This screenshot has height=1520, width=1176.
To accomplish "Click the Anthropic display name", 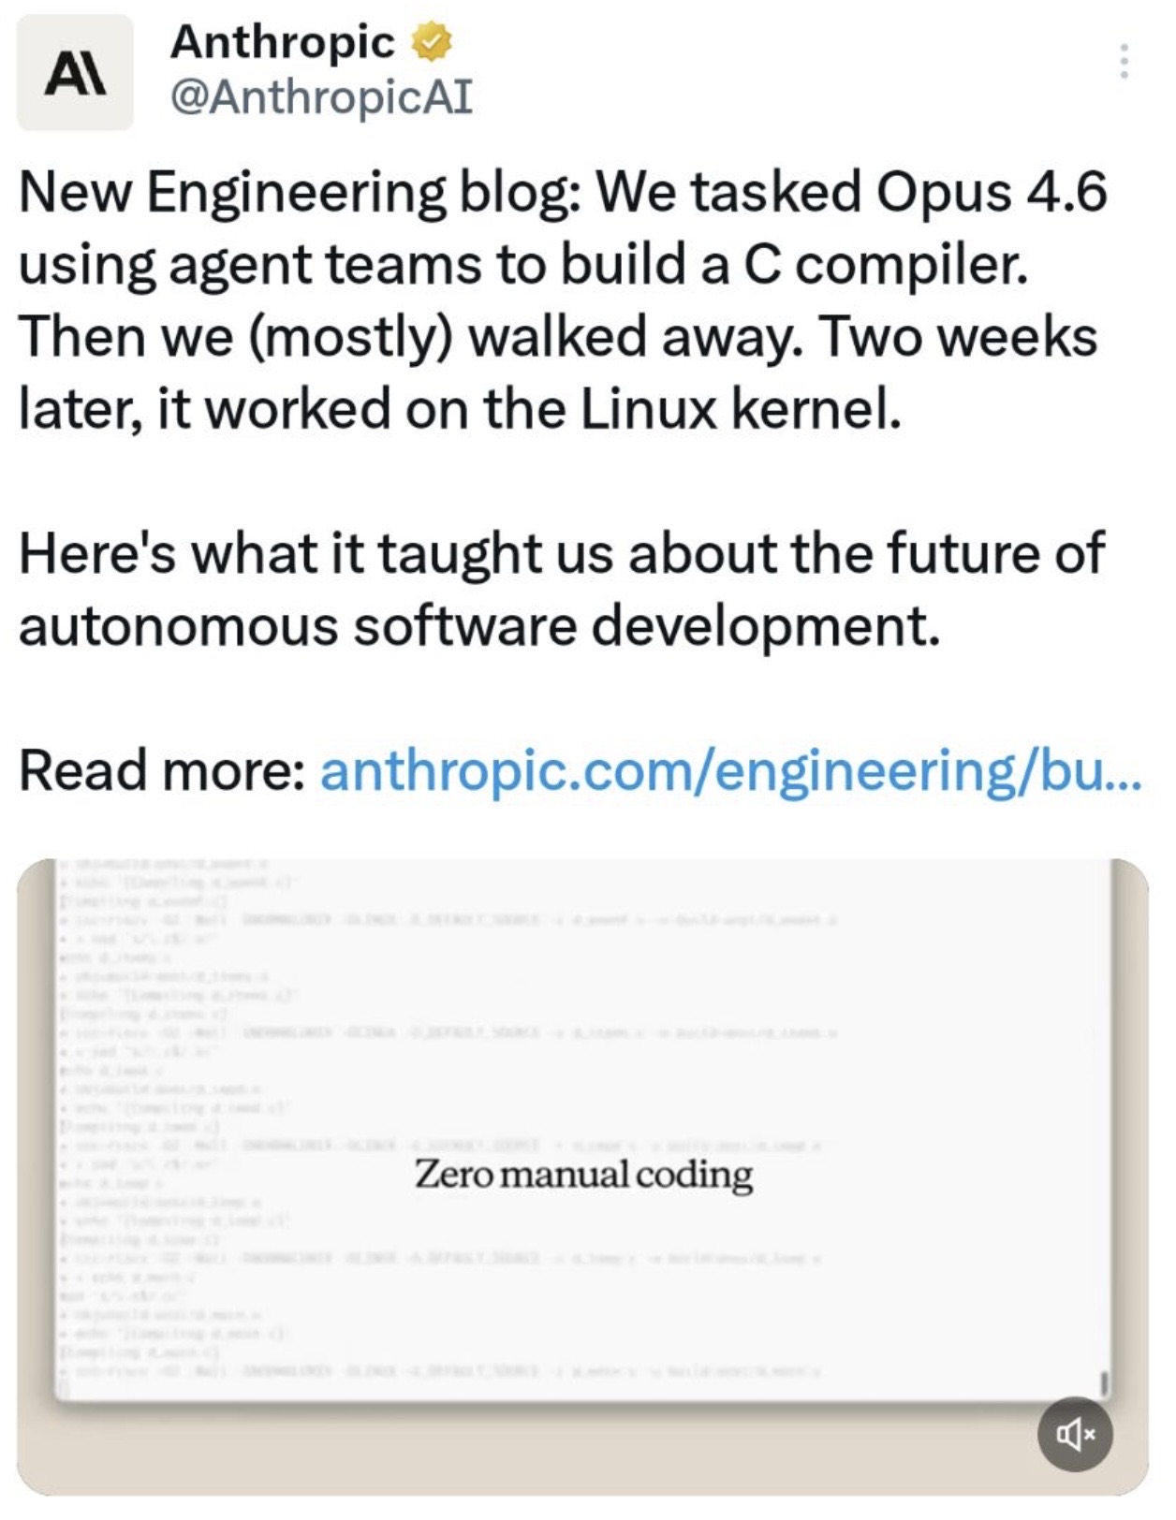I will (x=283, y=42).
